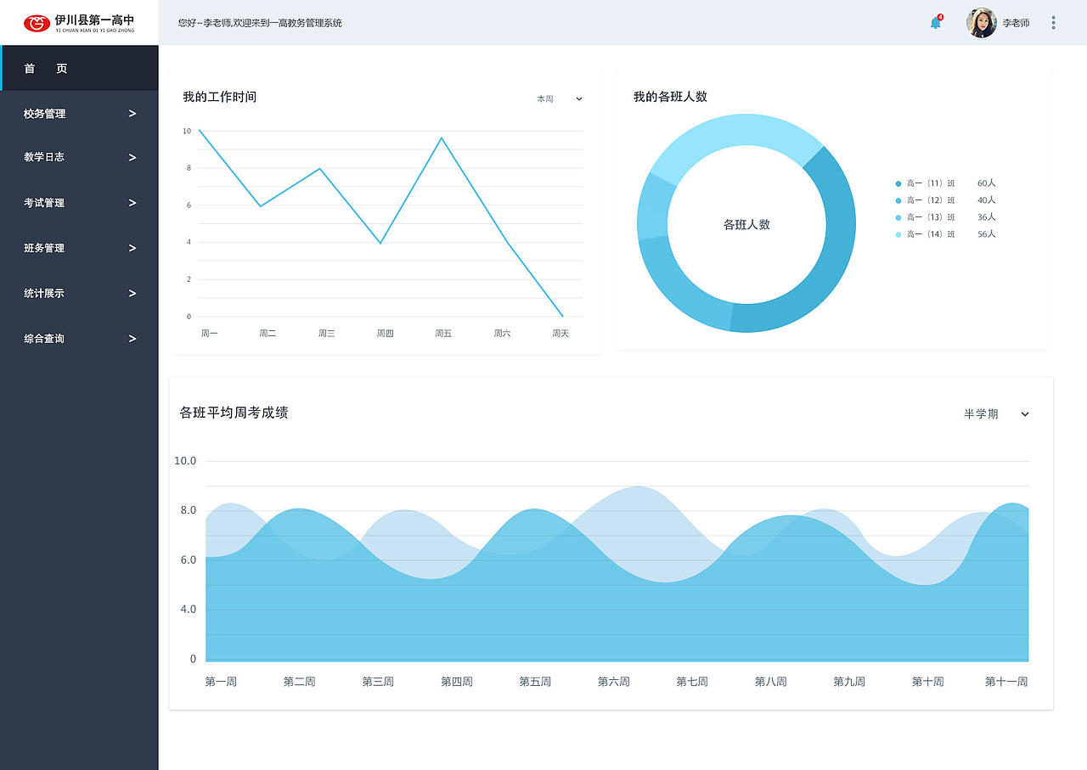The image size is (1087, 770).
Task: Click the 高一（12）班 legend color dot
Action: [898, 200]
